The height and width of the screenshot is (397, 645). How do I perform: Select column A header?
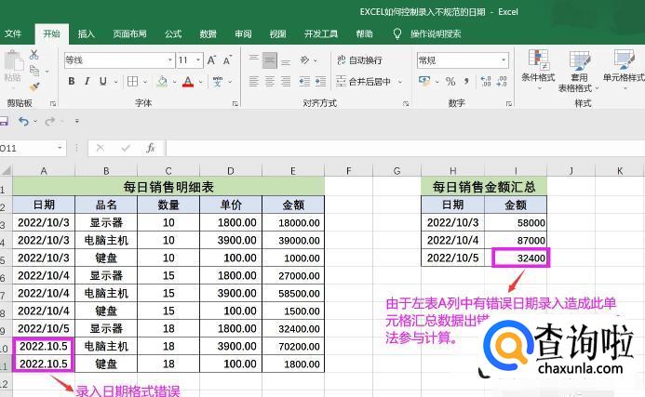44,170
